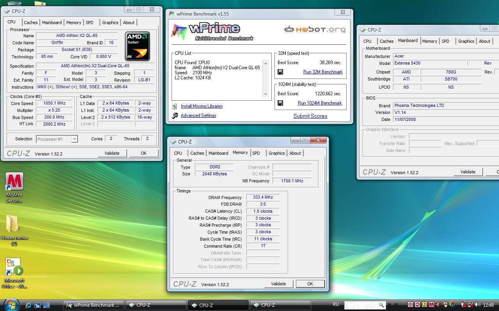Viewport: 499px width, 311px height.
Task: Click the highlighted active CPU-Z taskbar button
Action: pos(218,305)
